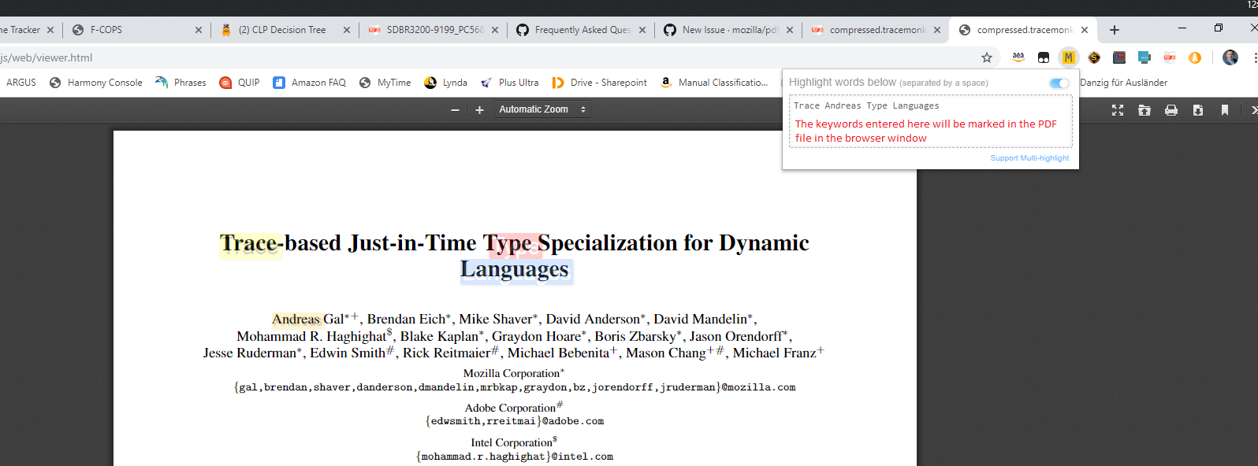Viewport: 1258px width, 466px height.
Task: Open the Lynda bookmark
Action: [445, 83]
